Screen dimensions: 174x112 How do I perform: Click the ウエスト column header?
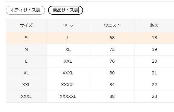[x=112, y=26]
